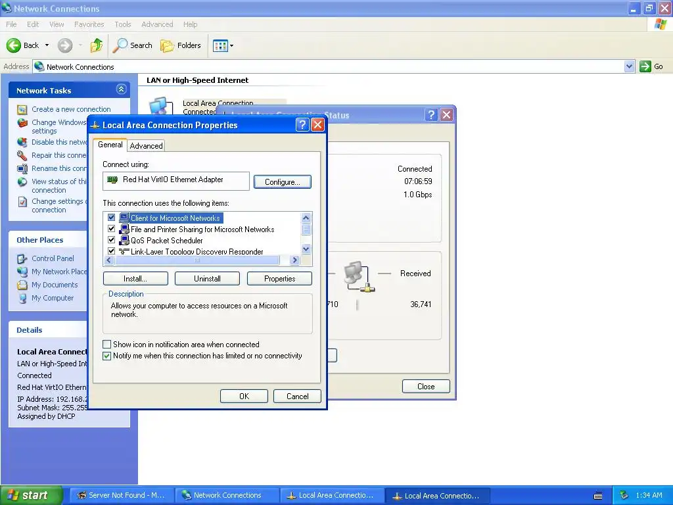This screenshot has width=673, height=505.
Task: Click the keyboard icon in the taskbar tray
Action: [x=598, y=496]
